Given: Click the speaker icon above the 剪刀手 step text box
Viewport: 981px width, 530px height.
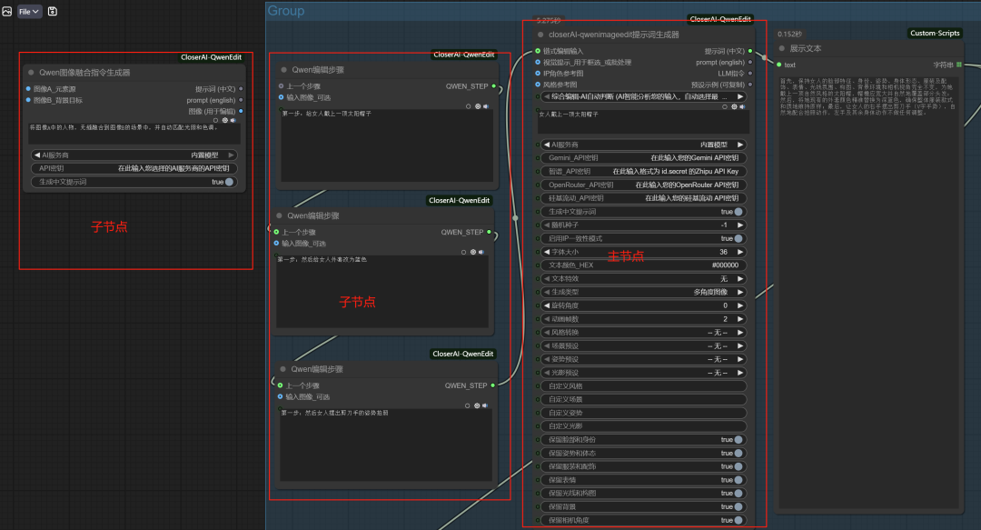Looking at the screenshot, I should click(x=485, y=406).
